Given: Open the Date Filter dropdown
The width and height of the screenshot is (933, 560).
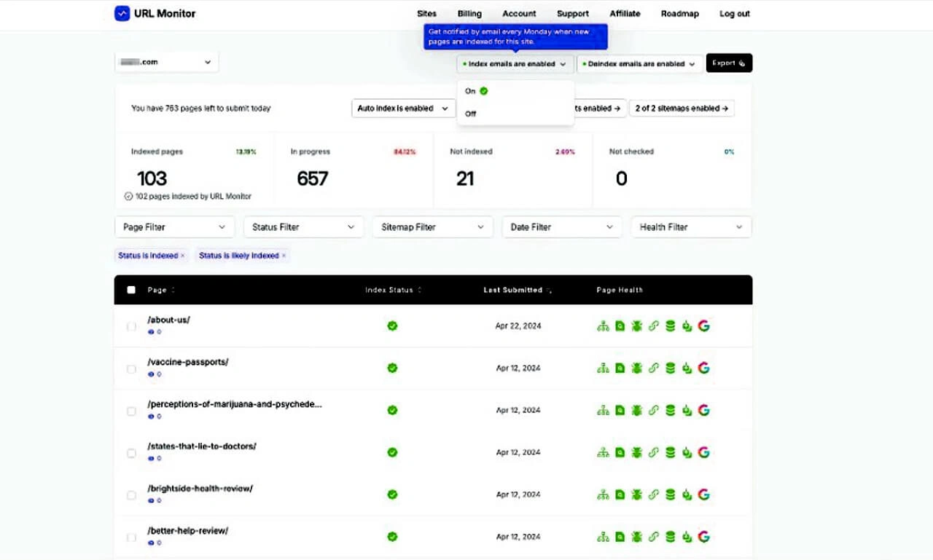Looking at the screenshot, I should [x=561, y=227].
